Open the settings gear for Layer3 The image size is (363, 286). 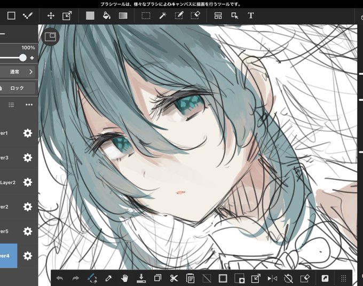(x=28, y=158)
